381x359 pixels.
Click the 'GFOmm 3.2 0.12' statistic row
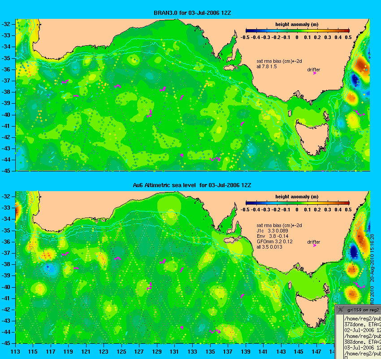click(x=275, y=241)
